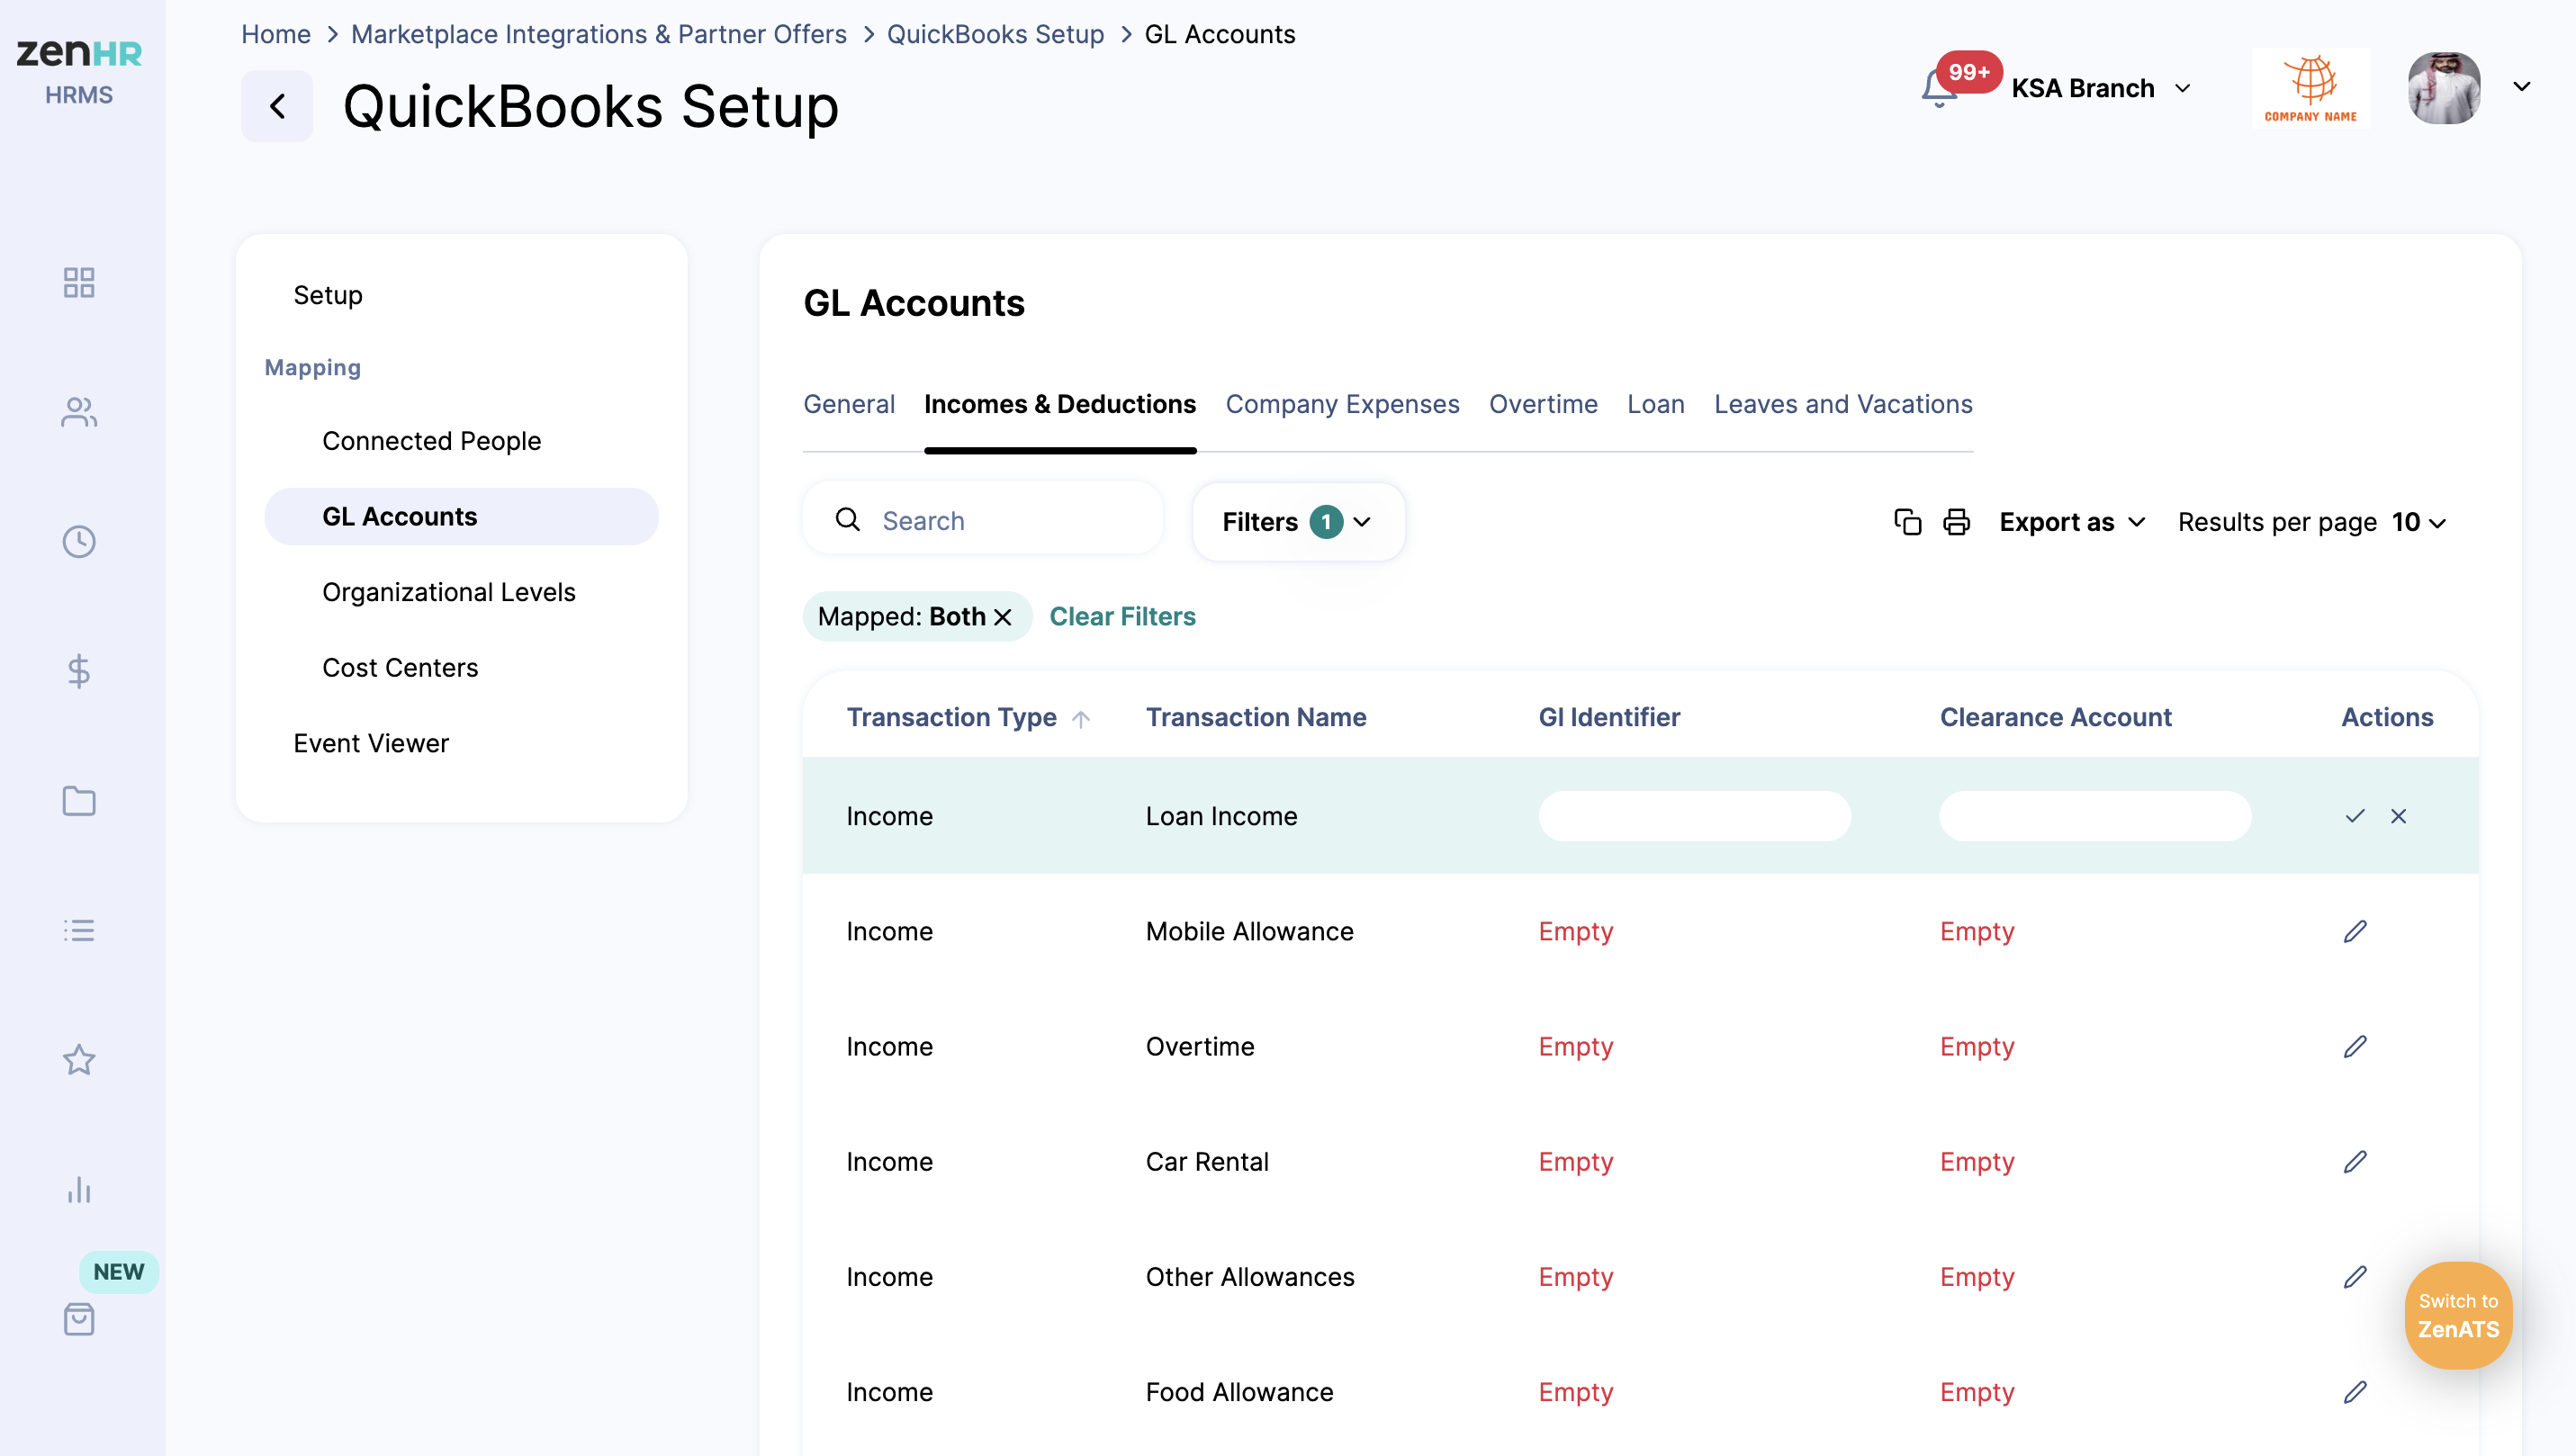This screenshot has height=1456, width=2576.
Task: Remove the Mapped: Both filter chip
Action: pyautogui.click(x=1003, y=617)
